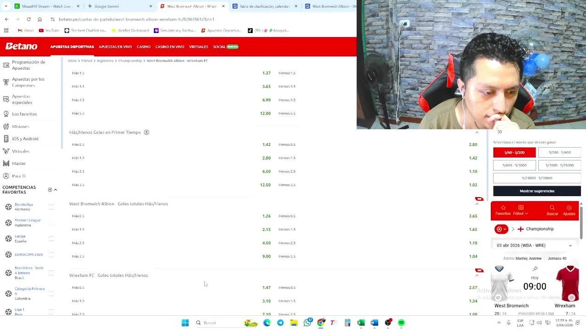586x330 pixels.
Task: Add a favorite competition with plus icon
Action: click(x=50, y=190)
